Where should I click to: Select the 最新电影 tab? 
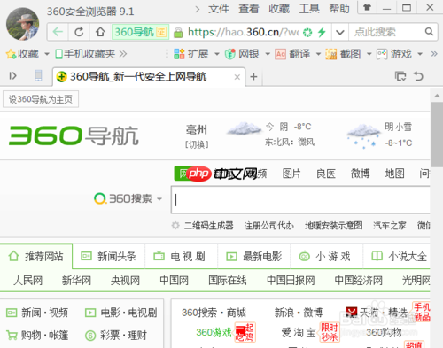254,256
